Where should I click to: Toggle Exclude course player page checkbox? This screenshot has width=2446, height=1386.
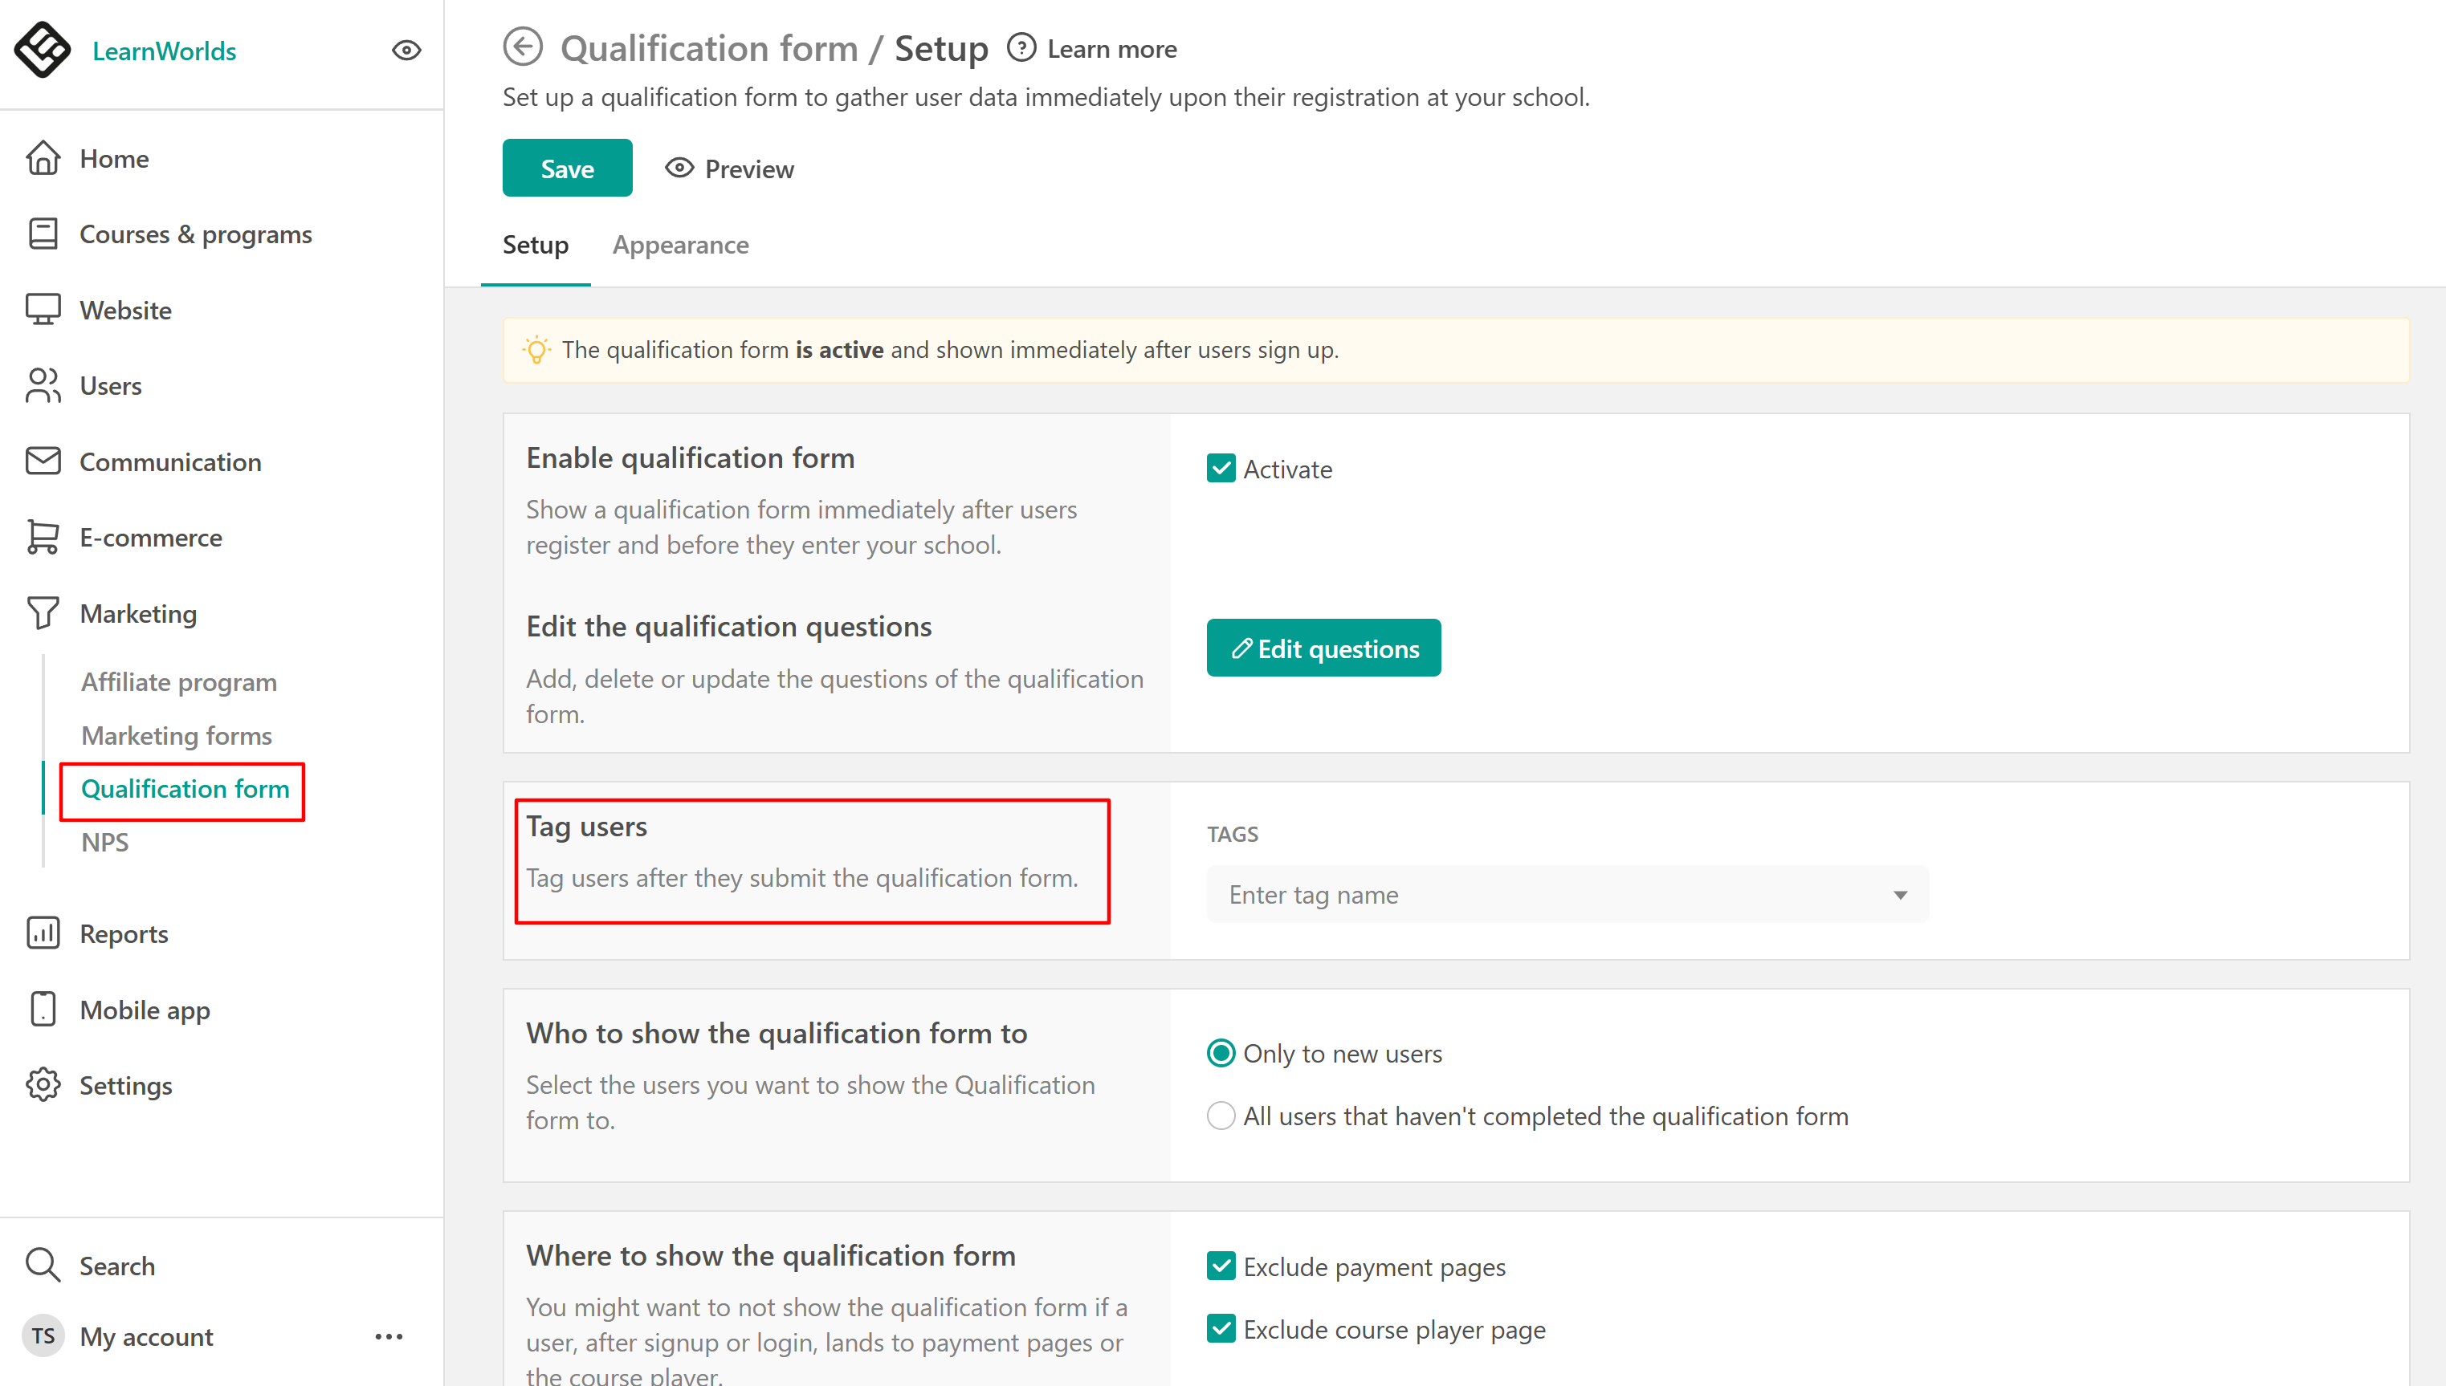(1220, 1329)
